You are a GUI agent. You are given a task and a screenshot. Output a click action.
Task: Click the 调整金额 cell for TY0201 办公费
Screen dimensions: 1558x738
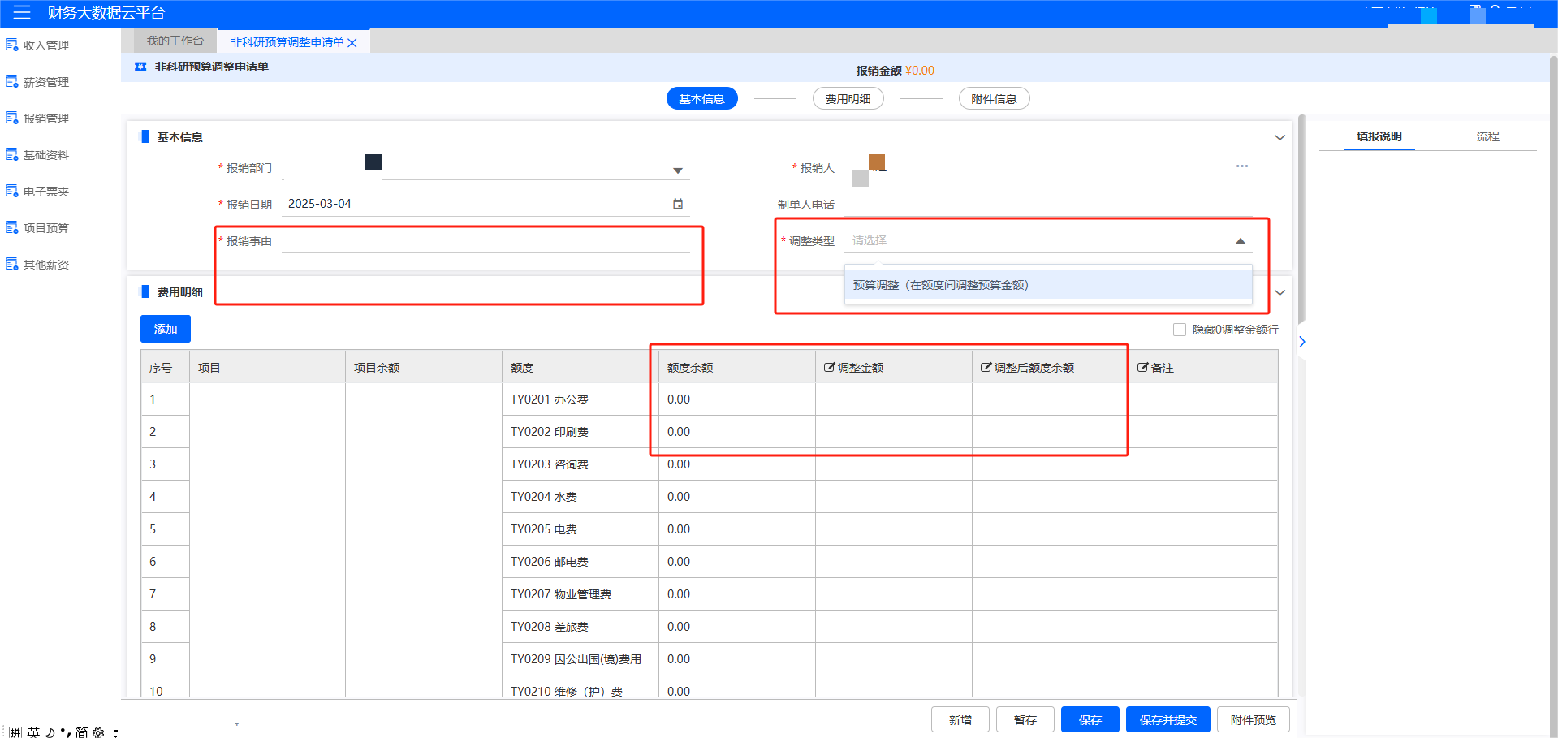(x=894, y=399)
